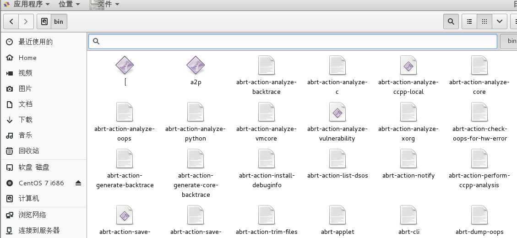Select abrt-action-notify file icon

pos(408,158)
